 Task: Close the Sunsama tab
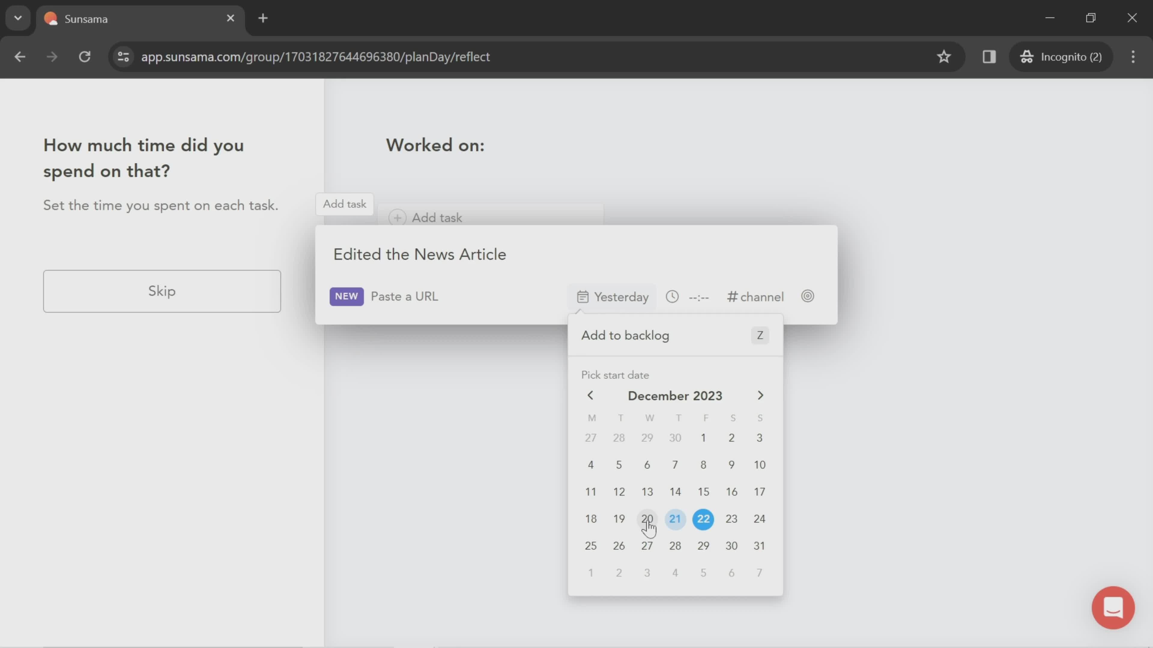point(231,18)
